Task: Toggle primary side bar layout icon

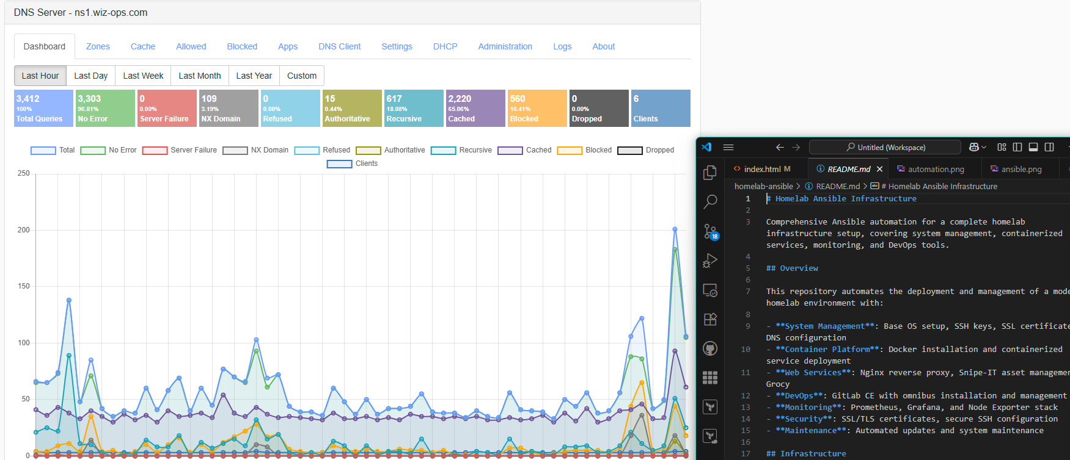Action: pos(1017,147)
